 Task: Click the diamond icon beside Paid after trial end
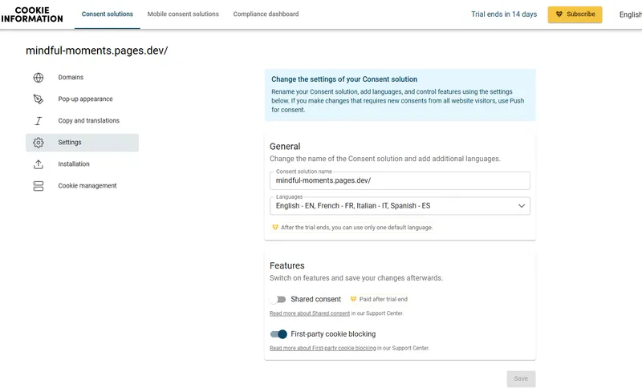pos(353,299)
